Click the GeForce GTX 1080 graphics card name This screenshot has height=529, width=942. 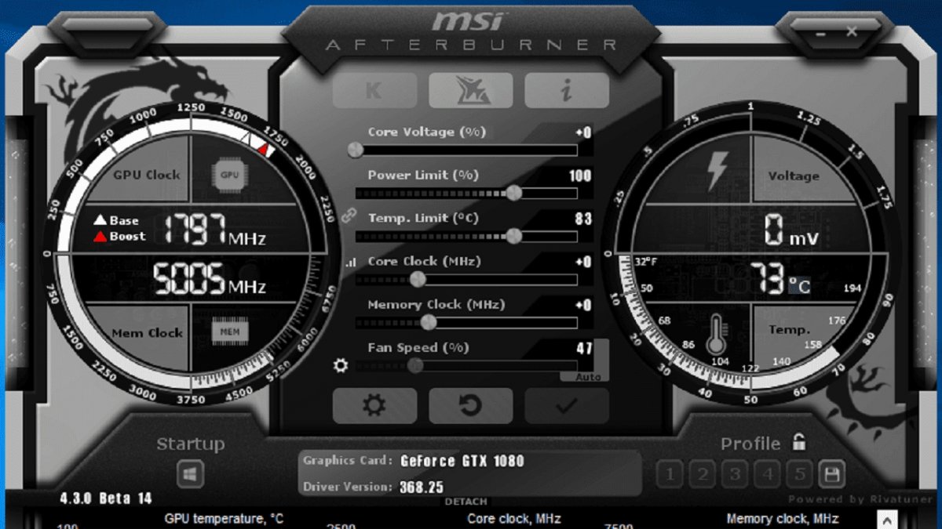pyautogui.click(x=462, y=461)
